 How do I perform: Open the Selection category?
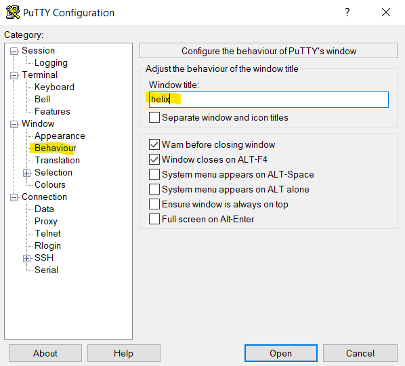[x=54, y=172]
